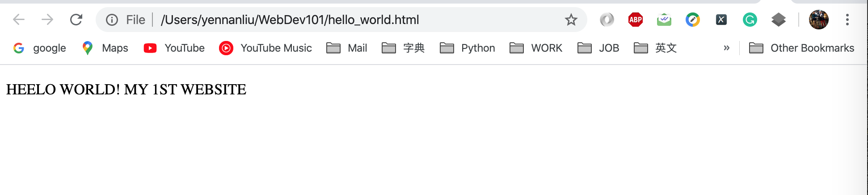This screenshot has width=868, height=195.
Task: Open the Python bookmarks folder
Action: pos(468,48)
